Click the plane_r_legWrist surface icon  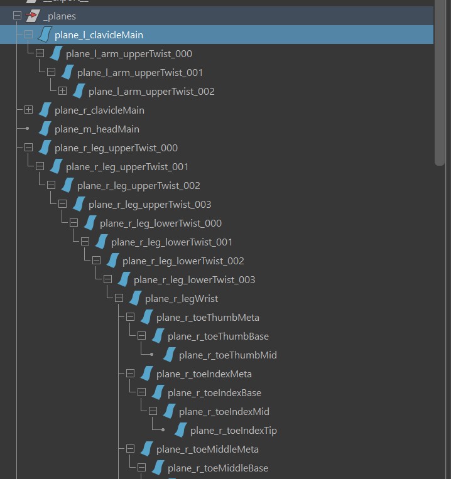tap(135, 298)
